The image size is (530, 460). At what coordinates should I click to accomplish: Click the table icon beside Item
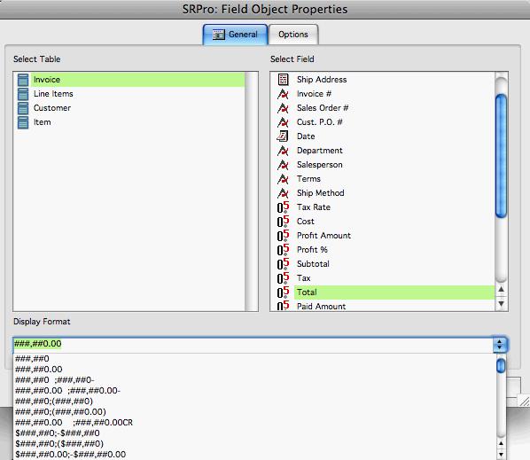(x=23, y=122)
